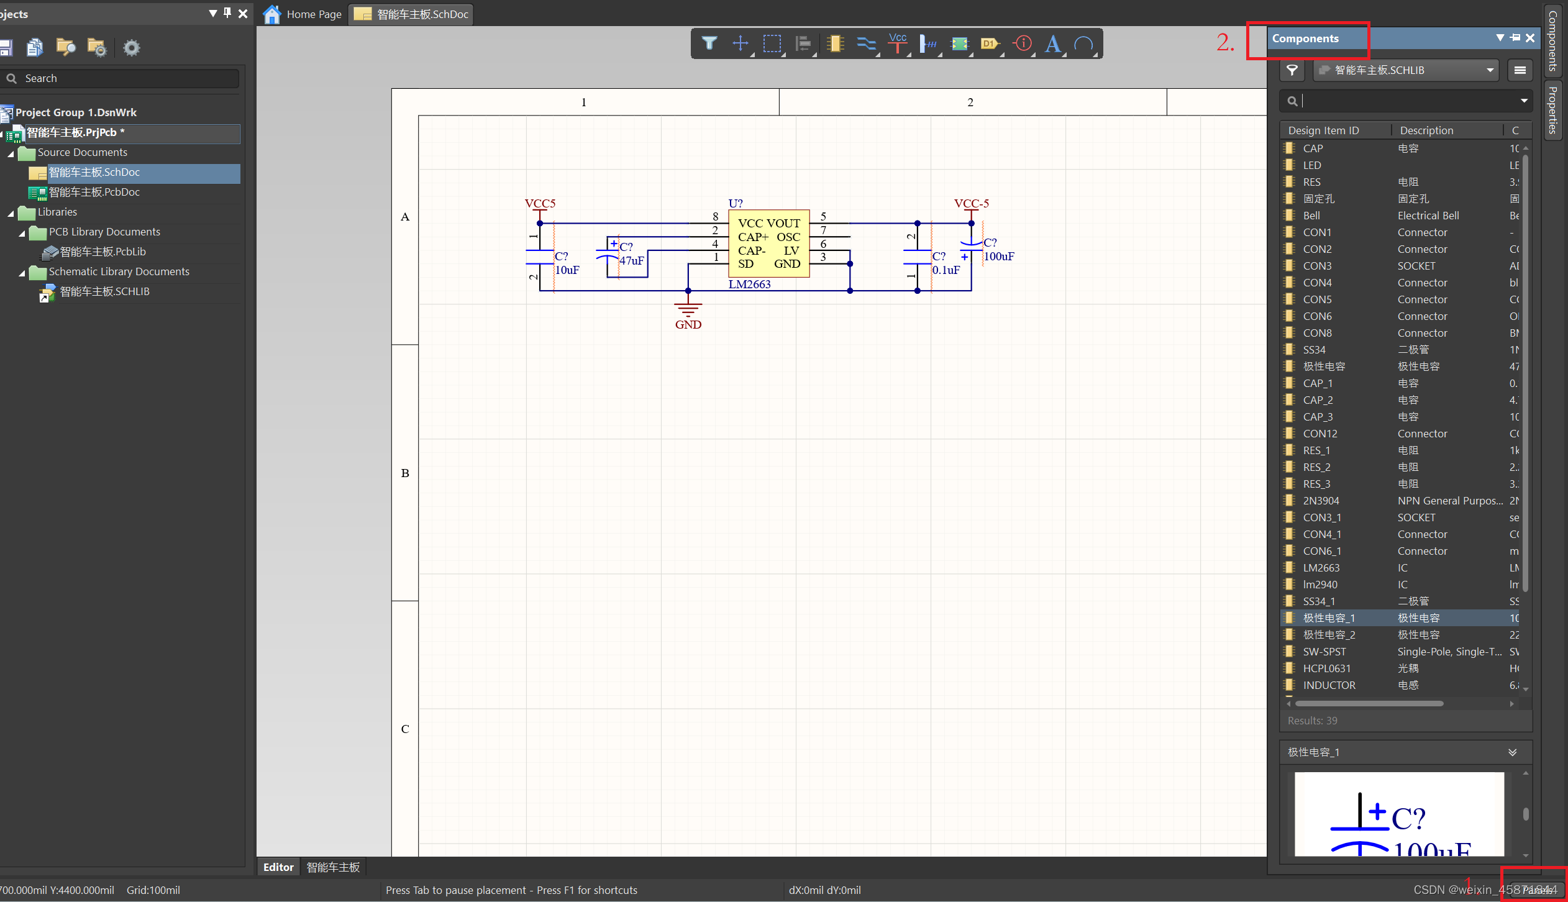1568x902 pixels.
Task: Click the components list horizontal scrollbar
Action: click(x=1369, y=704)
